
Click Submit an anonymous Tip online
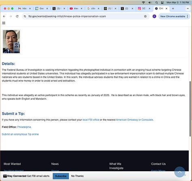(20, 134)
